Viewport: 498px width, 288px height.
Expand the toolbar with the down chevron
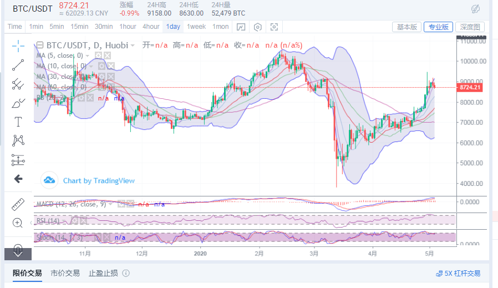[x=18, y=254]
